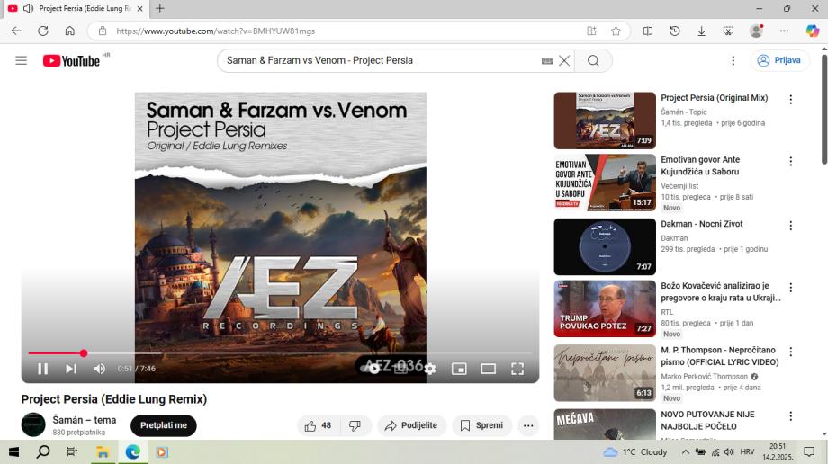Open options for Dakman - Nocni Zivot
Screen dimensions: 828x464
(790, 226)
